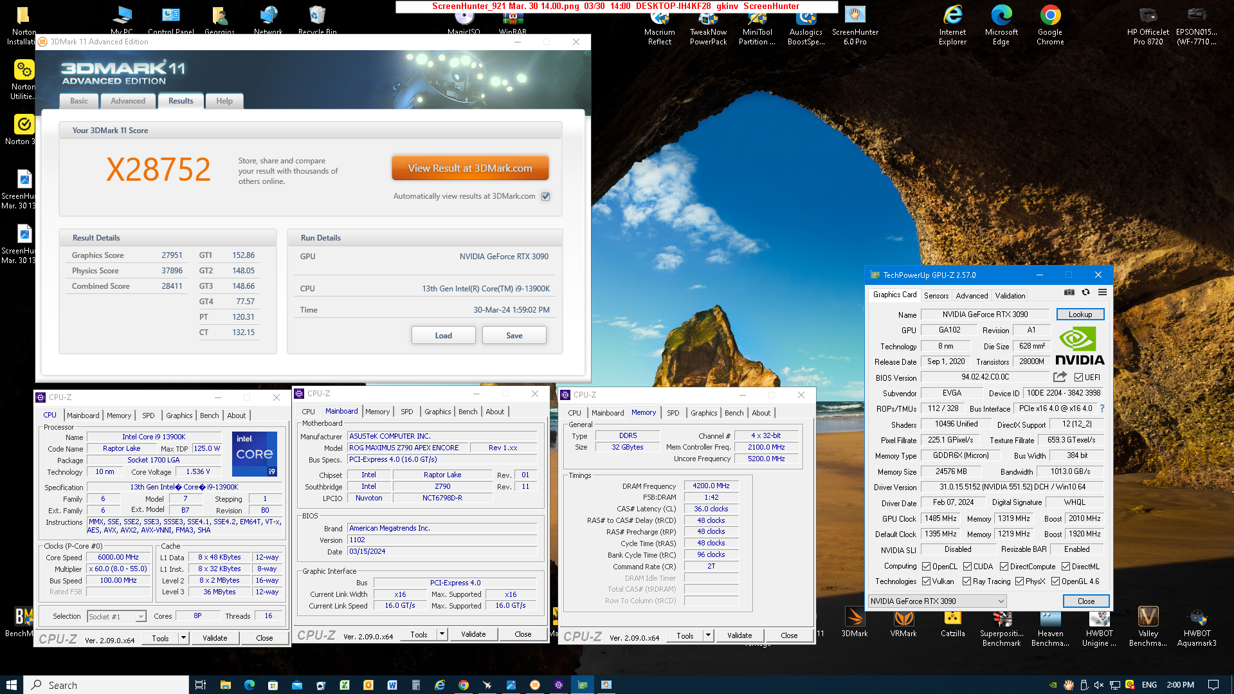Open Graphics tab in CPU-Z Mainboard window
This screenshot has width=1234, height=694.
coord(437,412)
